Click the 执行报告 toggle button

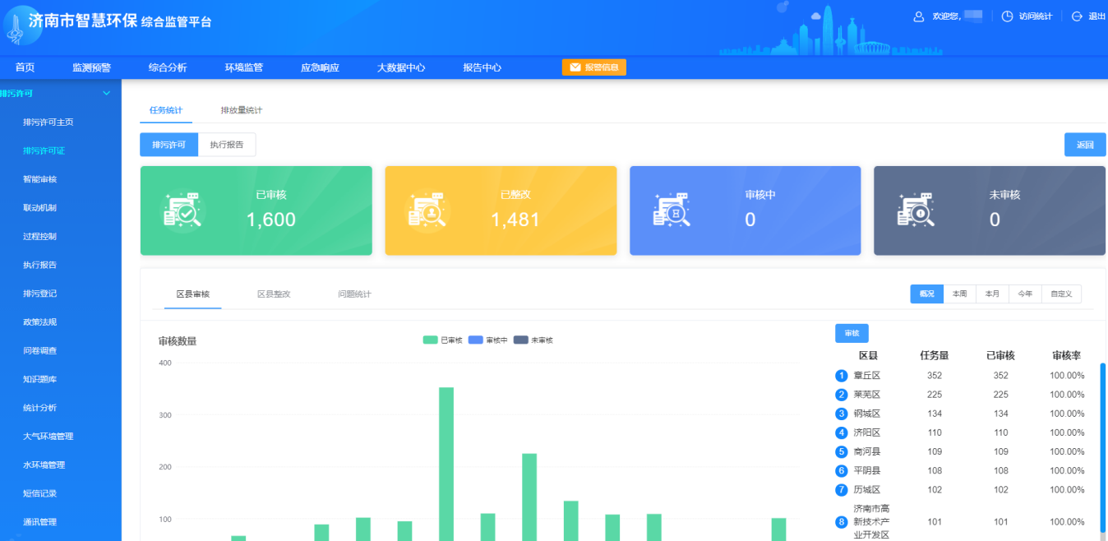pos(226,145)
